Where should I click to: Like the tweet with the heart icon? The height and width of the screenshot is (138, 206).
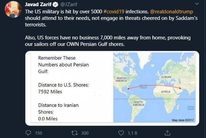[121, 133]
